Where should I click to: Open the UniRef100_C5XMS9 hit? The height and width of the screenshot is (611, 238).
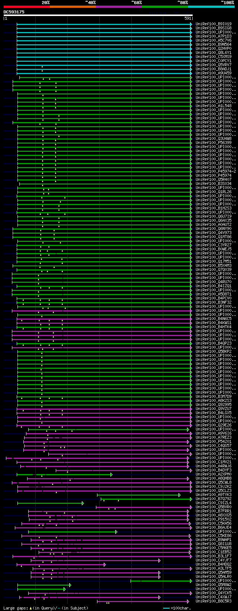(213, 57)
